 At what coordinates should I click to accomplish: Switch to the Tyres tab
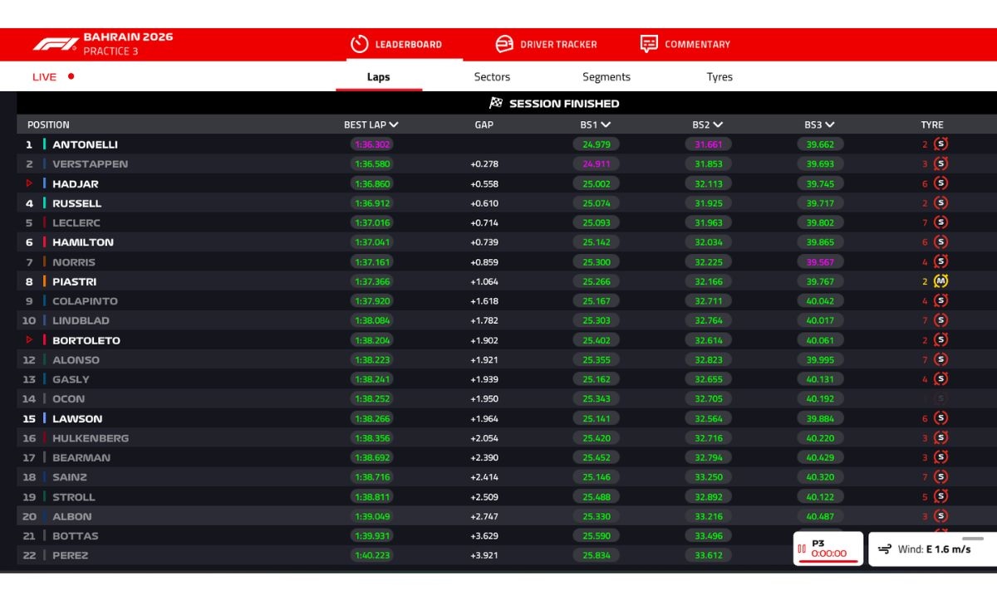point(720,77)
